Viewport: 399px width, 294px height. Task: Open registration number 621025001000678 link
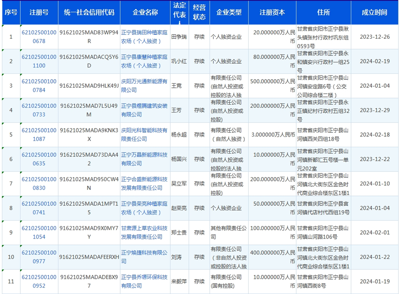coord(39,37)
